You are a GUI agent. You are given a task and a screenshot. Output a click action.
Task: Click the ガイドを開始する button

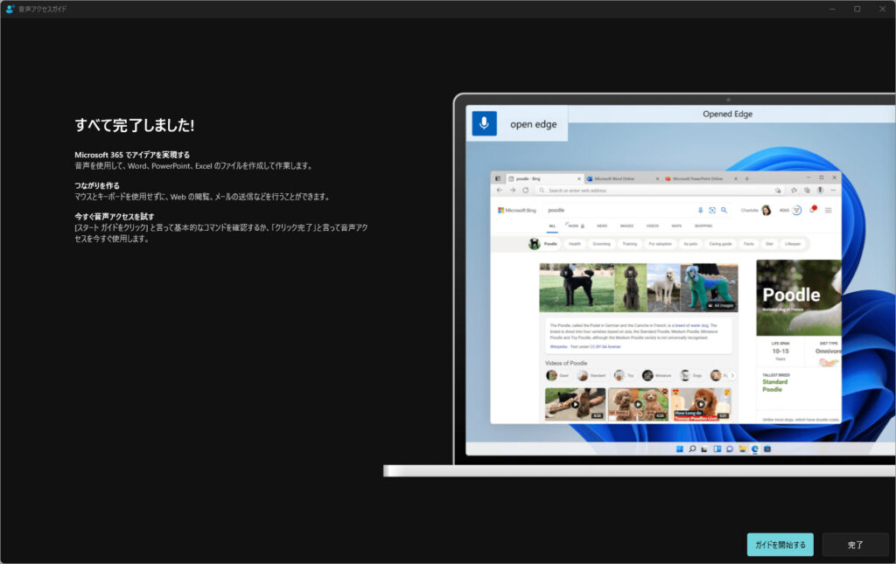pyautogui.click(x=780, y=545)
